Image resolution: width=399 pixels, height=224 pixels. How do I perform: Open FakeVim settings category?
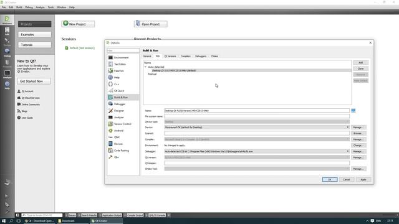pos(123,71)
